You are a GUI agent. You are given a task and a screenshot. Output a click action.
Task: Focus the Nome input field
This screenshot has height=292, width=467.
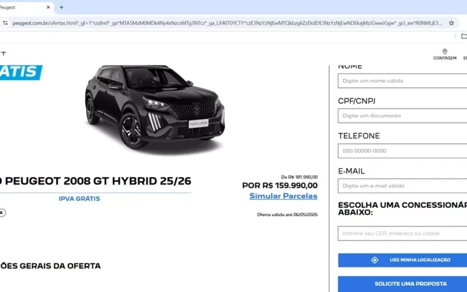pos(402,81)
